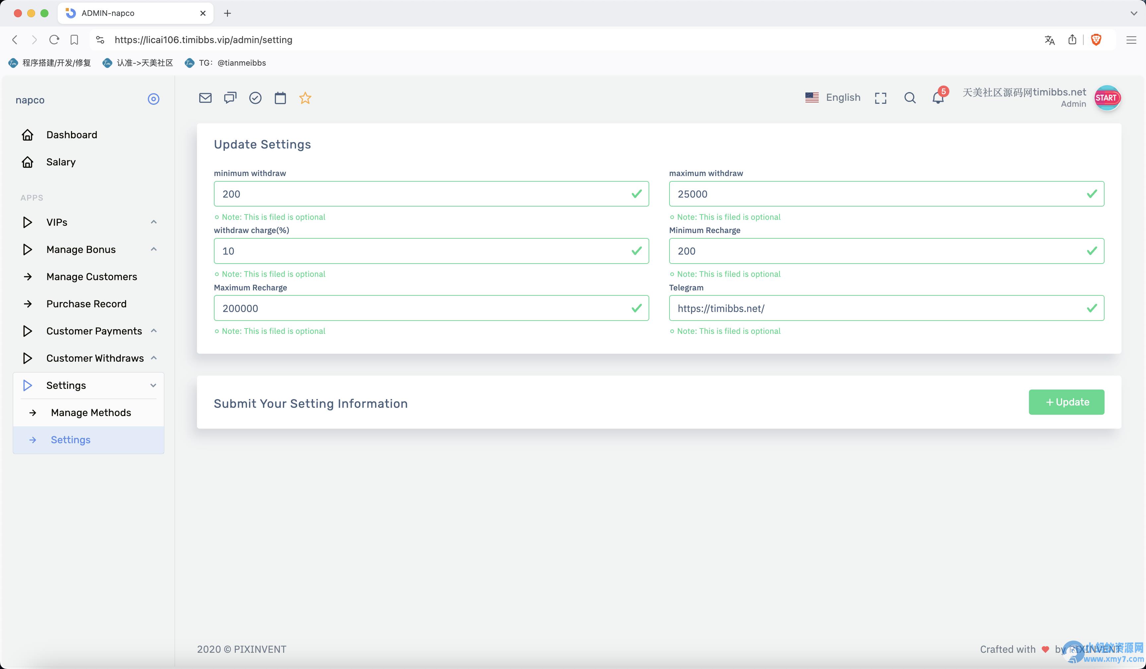Image resolution: width=1146 pixels, height=669 pixels.
Task: Click the Salary home icon
Action: (x=27, y=162)
